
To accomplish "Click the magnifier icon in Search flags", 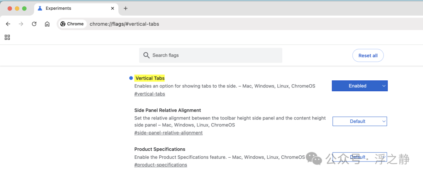I will pos(146,55).
